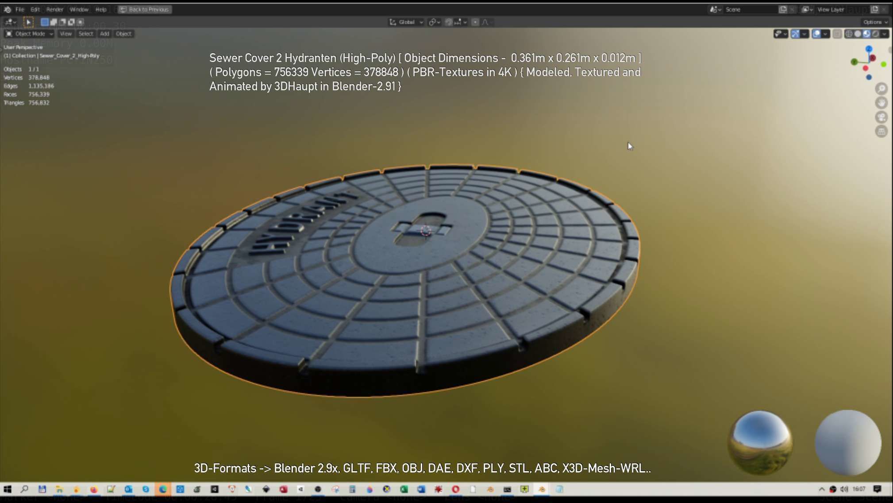Switch to wireframe viewport shading
The height and width of the screenshot is (503, 893).
tap(849, 34)
